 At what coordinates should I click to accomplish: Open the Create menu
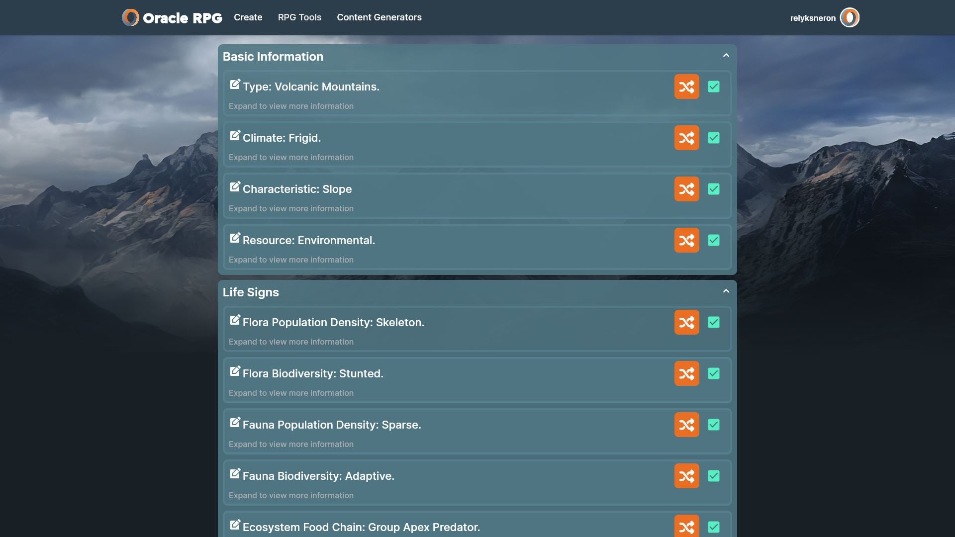(248, 17)
